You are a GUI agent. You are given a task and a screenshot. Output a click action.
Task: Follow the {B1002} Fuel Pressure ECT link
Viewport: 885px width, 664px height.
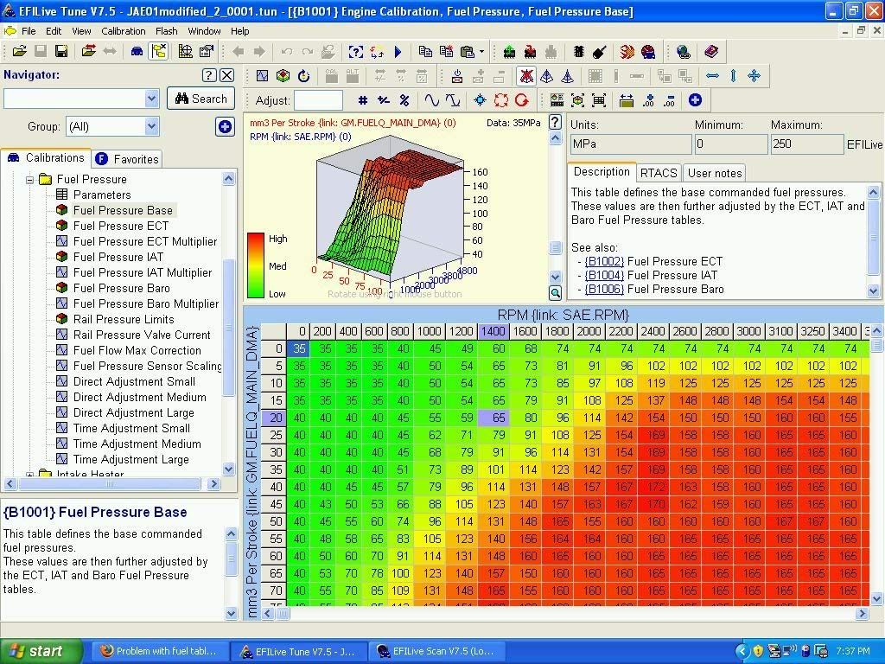point(604,261)
